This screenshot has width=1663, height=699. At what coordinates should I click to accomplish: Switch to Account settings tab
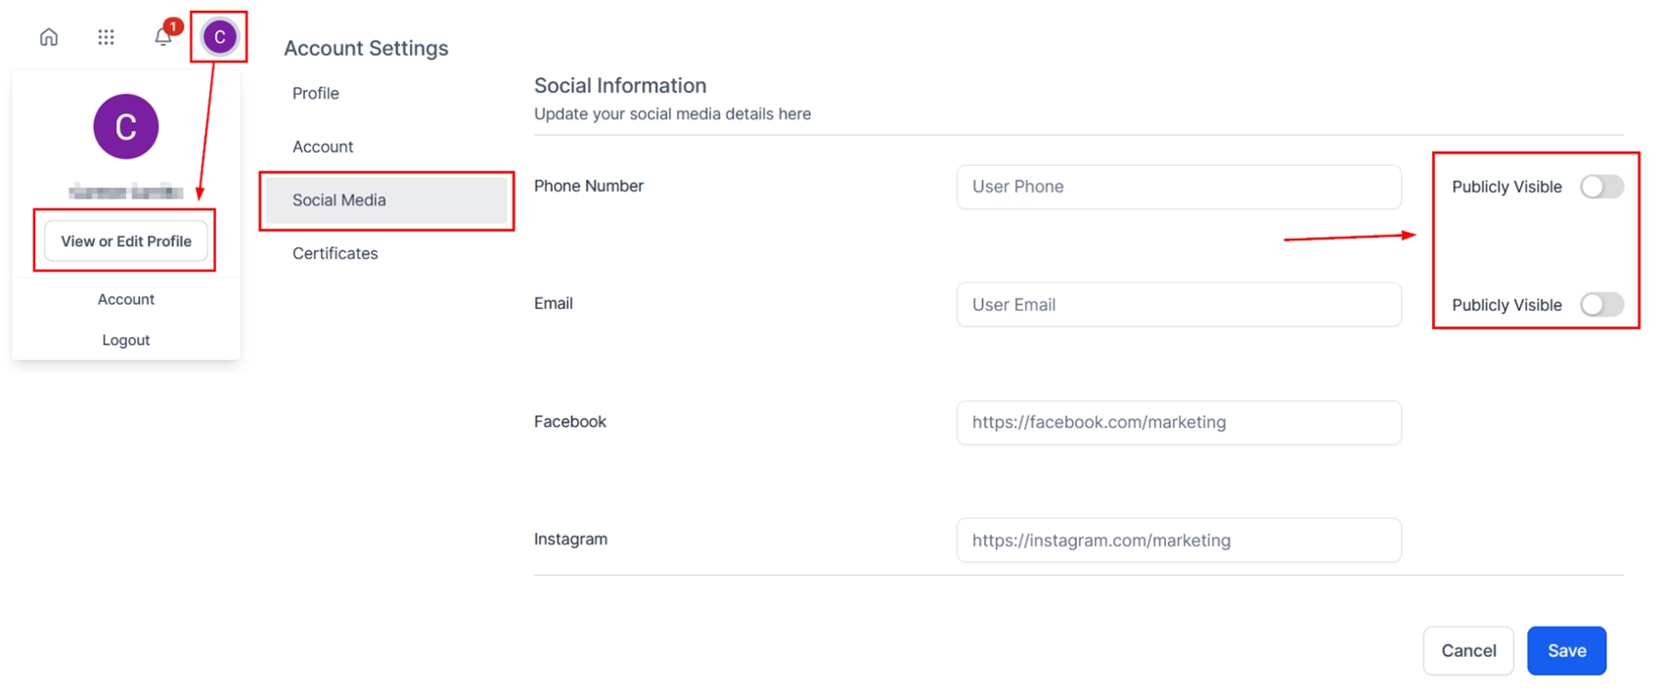tap(323, 147)
